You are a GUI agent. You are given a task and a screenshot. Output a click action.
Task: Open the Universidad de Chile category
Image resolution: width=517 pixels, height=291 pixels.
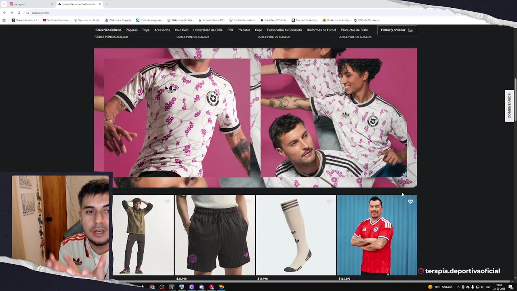point(208,30)
